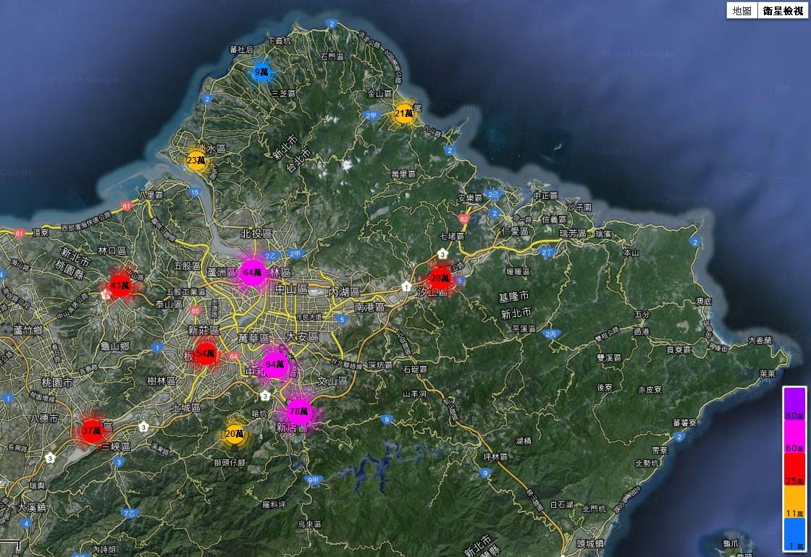Click the red 37萬 marker near 三峽區
The height and width of the screenshot is (557, 811).
[x=91, y=431]
